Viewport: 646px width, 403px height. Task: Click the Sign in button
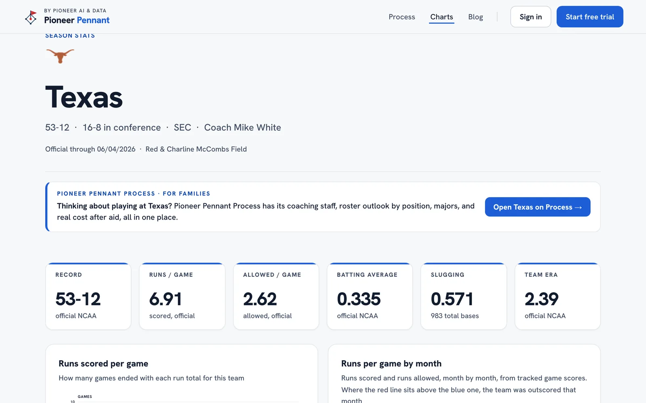[x=531, y=17]
